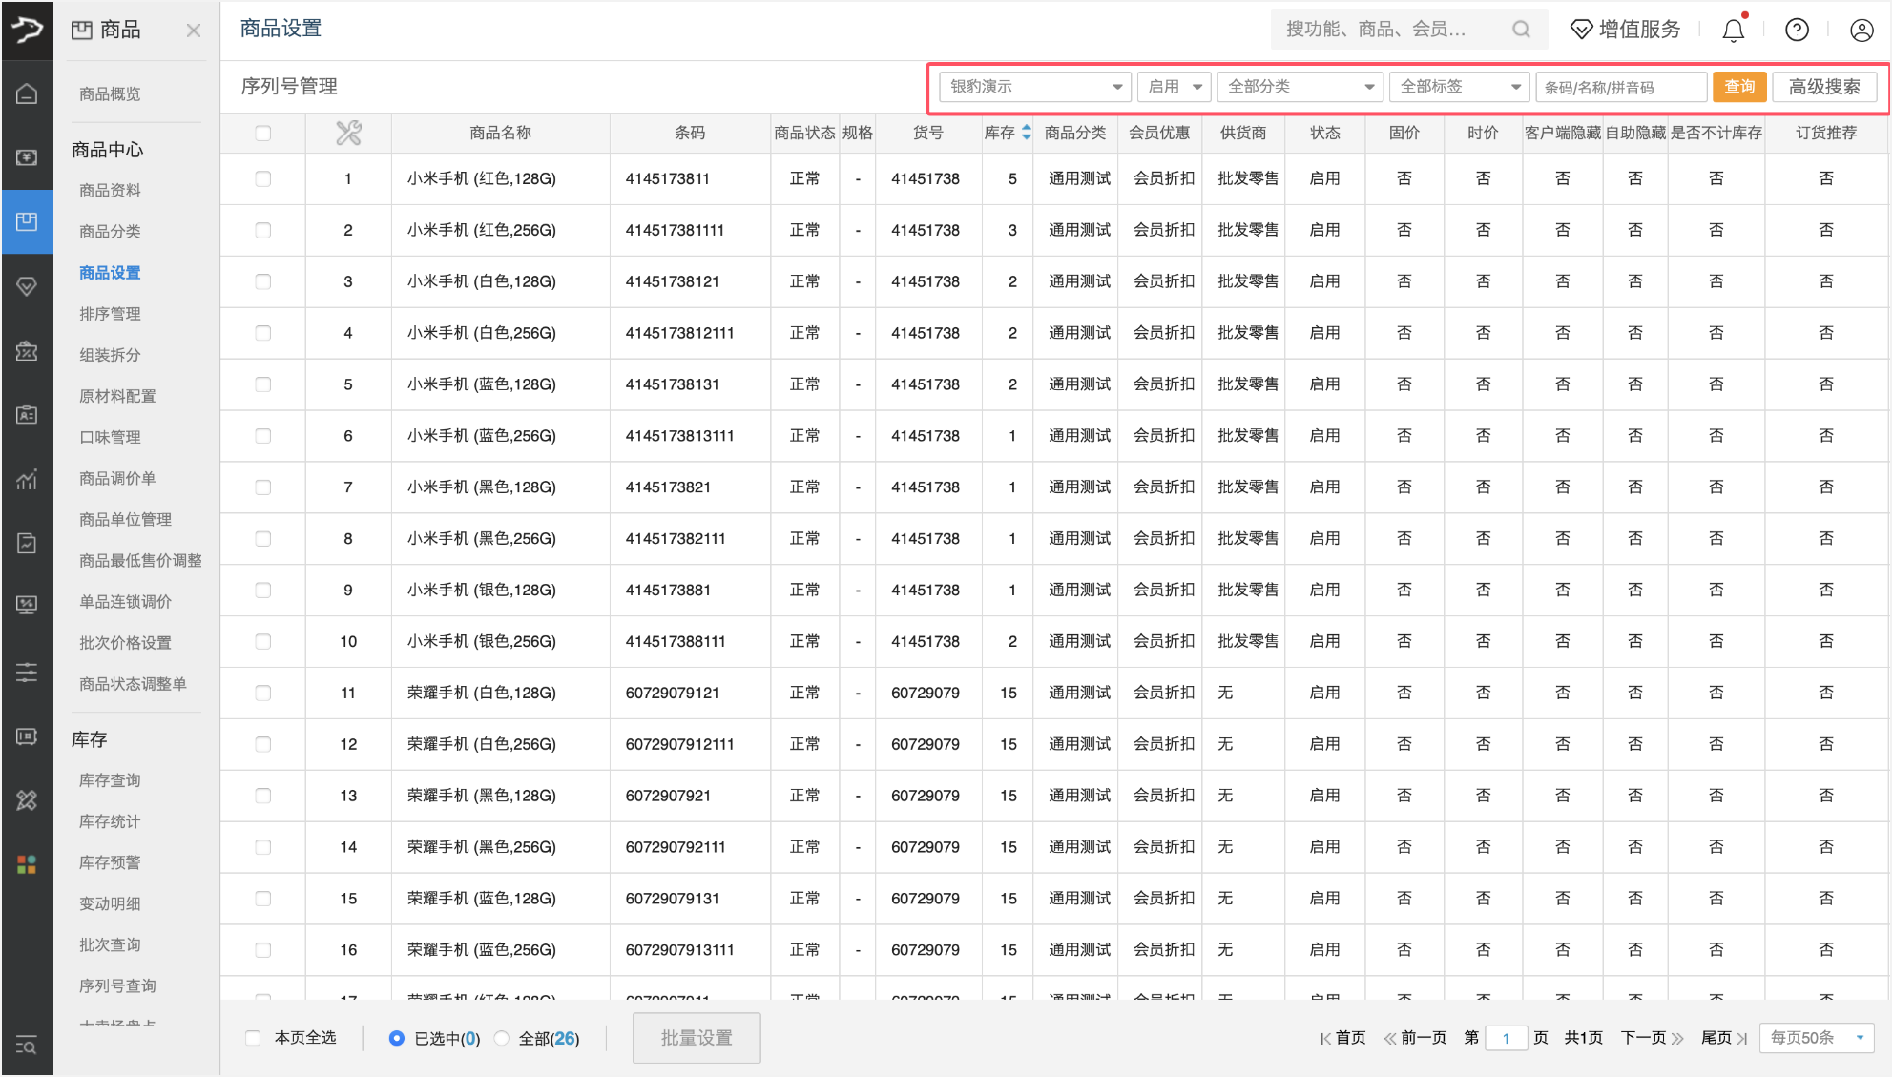Viewport: 1893px width, 1078px height.
Task: Open the 银豹演示 store dropdown
Action: click(x=1034, y=87)
